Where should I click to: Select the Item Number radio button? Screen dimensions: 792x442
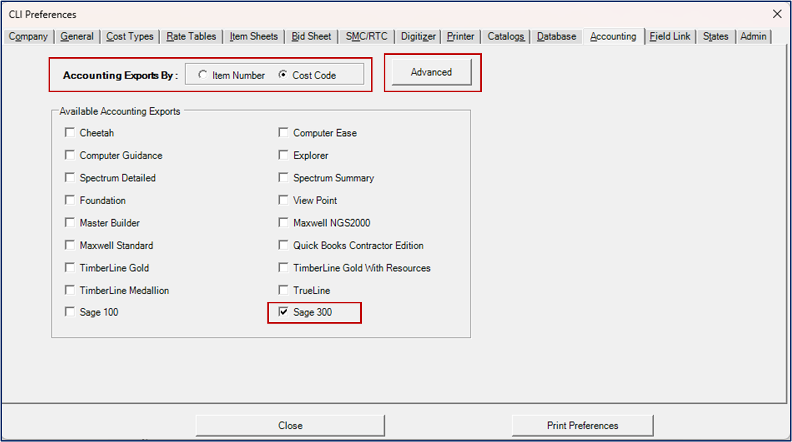tap(203, 75)
